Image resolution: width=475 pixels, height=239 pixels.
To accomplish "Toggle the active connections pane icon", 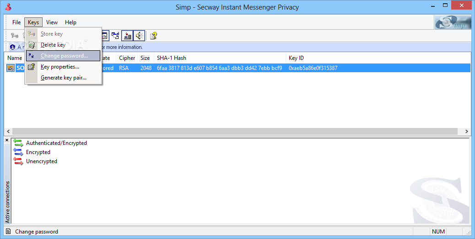I will pos(128,36).
